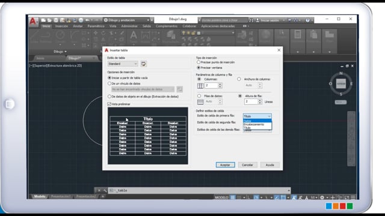
Task: Select De un vínculo de datos option
Action: point(109,83)
